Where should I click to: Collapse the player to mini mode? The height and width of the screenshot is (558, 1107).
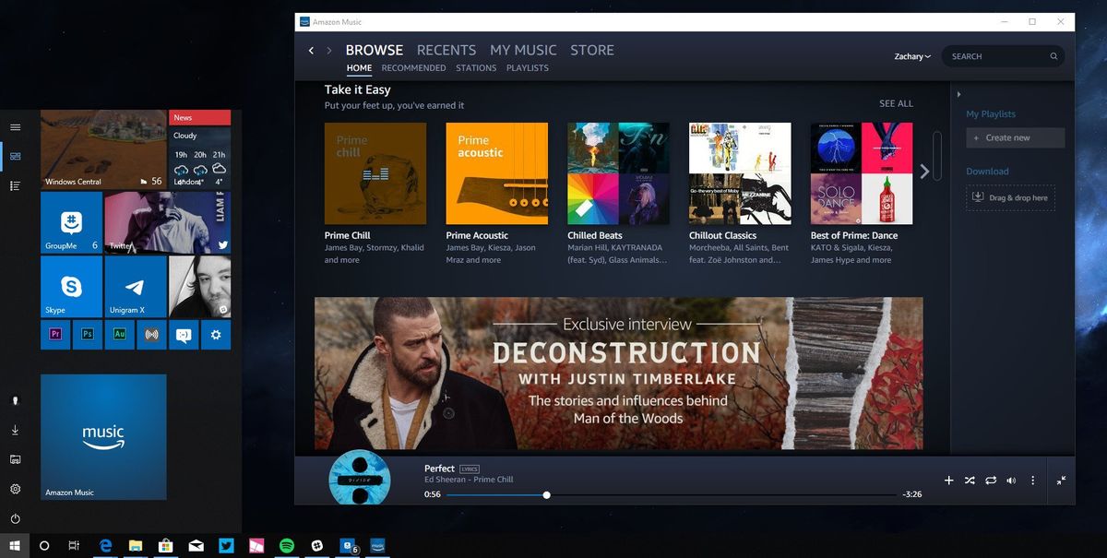click(x=1061, y=480)
